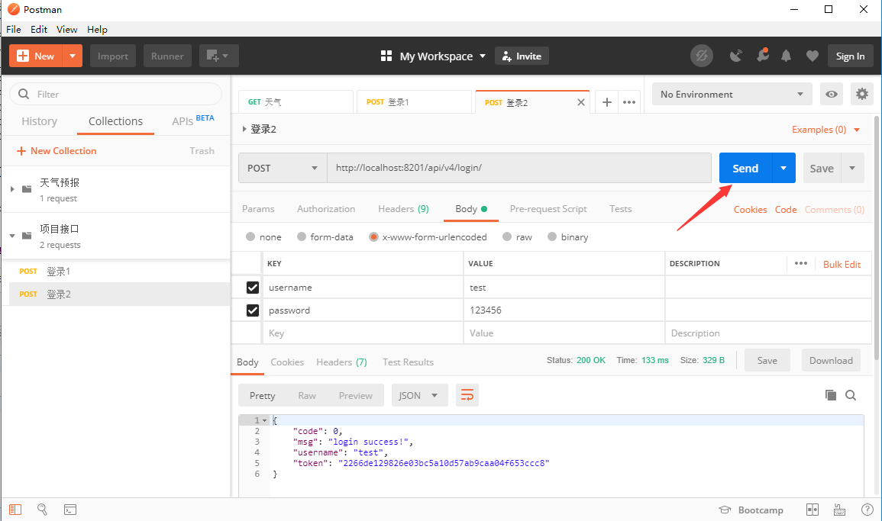Open the Examples (0) dropdown

coord(825,129)
